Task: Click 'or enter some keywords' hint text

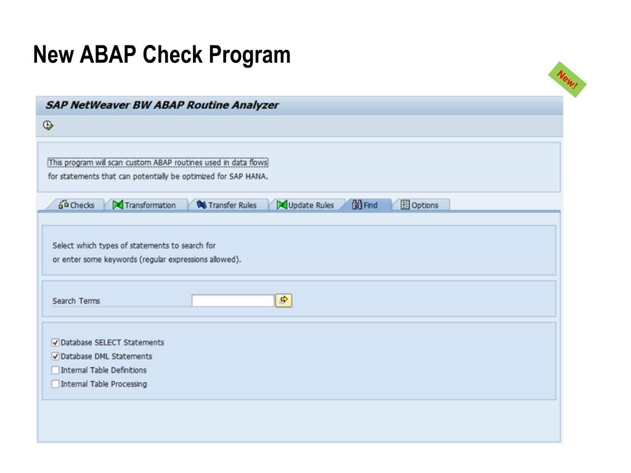Action: (x=147, y=259)
